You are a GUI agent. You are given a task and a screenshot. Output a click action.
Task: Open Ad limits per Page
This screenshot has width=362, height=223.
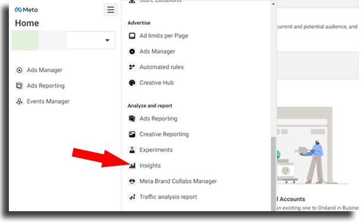click(164, 35)
